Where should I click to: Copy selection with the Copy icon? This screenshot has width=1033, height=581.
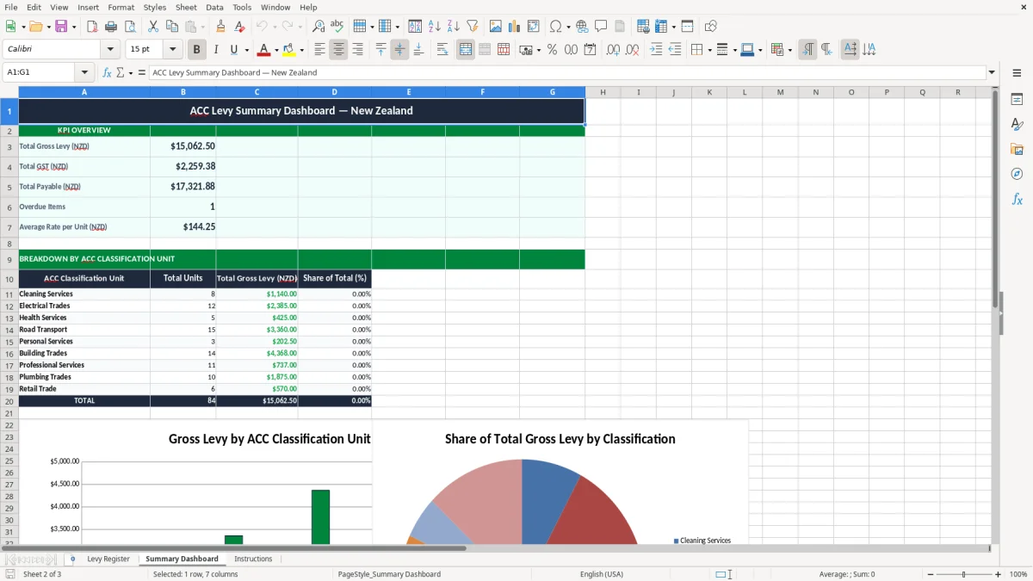[x=172, y=27]
